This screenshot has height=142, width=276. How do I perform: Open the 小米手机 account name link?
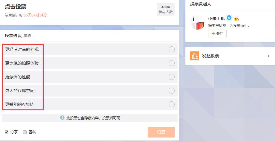(x=216, y=19)
